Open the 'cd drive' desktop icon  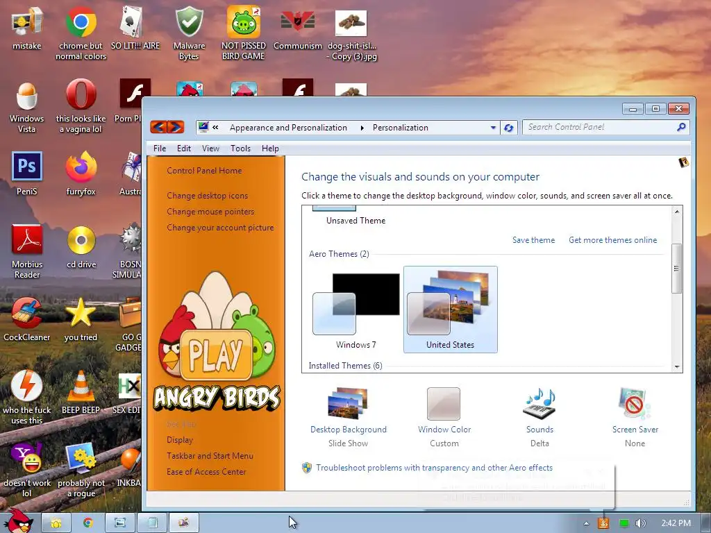coord(81,239)
